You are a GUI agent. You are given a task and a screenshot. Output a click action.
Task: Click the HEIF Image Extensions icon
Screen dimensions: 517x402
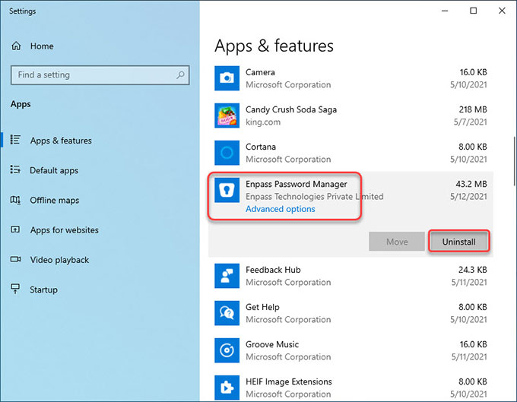pyautogui.click(x=227, y=388)
